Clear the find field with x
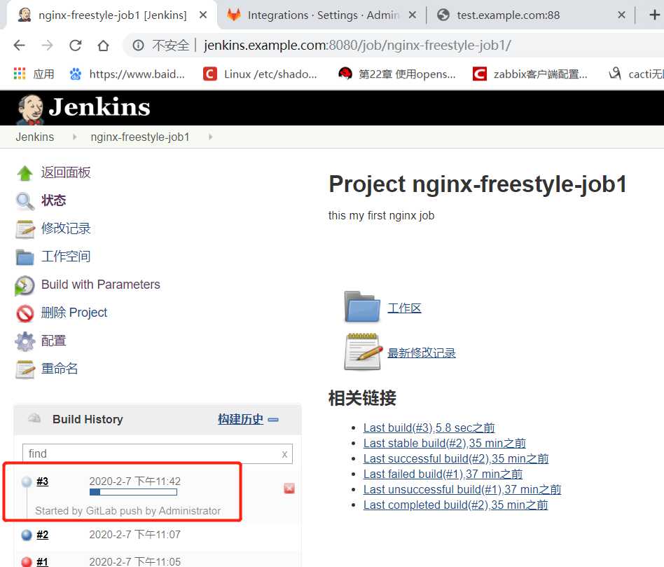The width and height of the screenshot is (664, 567). click(284, 454)
